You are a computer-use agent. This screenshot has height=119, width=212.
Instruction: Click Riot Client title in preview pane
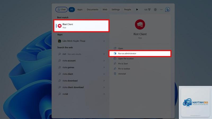pos(140,34)
